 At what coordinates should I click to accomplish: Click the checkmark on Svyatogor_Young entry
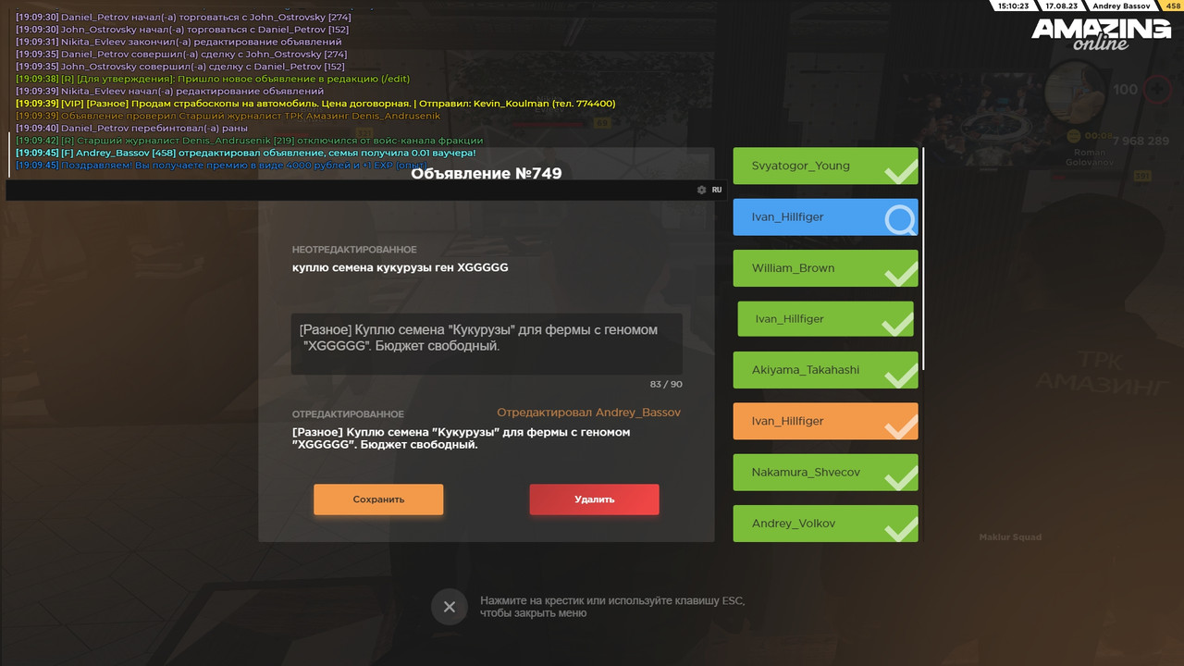(x=899, y=170)
